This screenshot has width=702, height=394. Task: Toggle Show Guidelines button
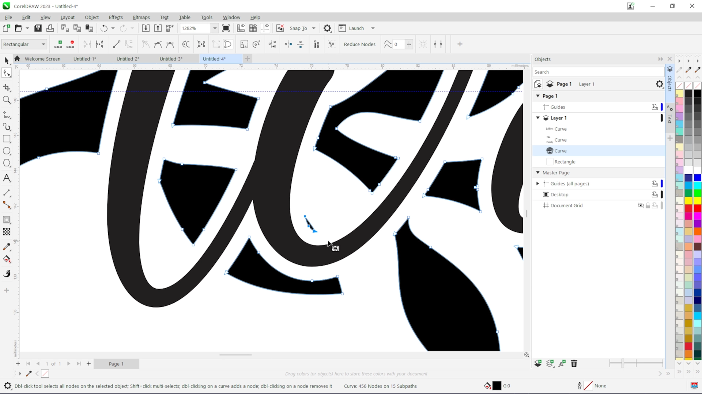pyautogui.click(x=265, y=28)
